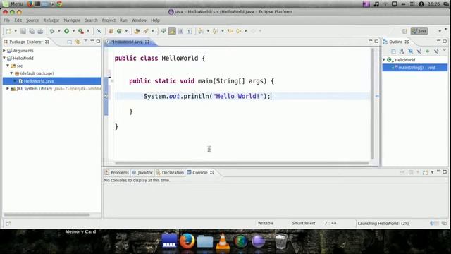Open dropdown beside New Java Class icon
This screenshot has width=451, height=254.
tap(126, 31)
